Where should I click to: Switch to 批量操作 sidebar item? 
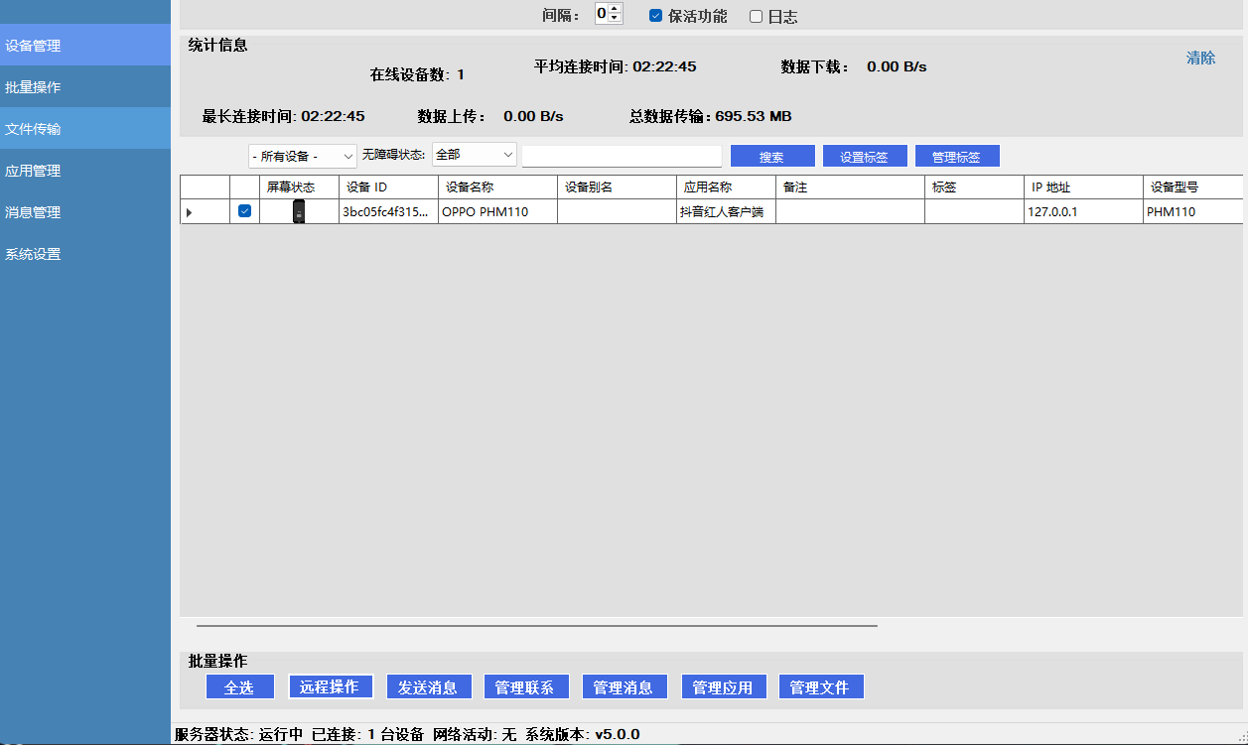[x=85, y=87]
